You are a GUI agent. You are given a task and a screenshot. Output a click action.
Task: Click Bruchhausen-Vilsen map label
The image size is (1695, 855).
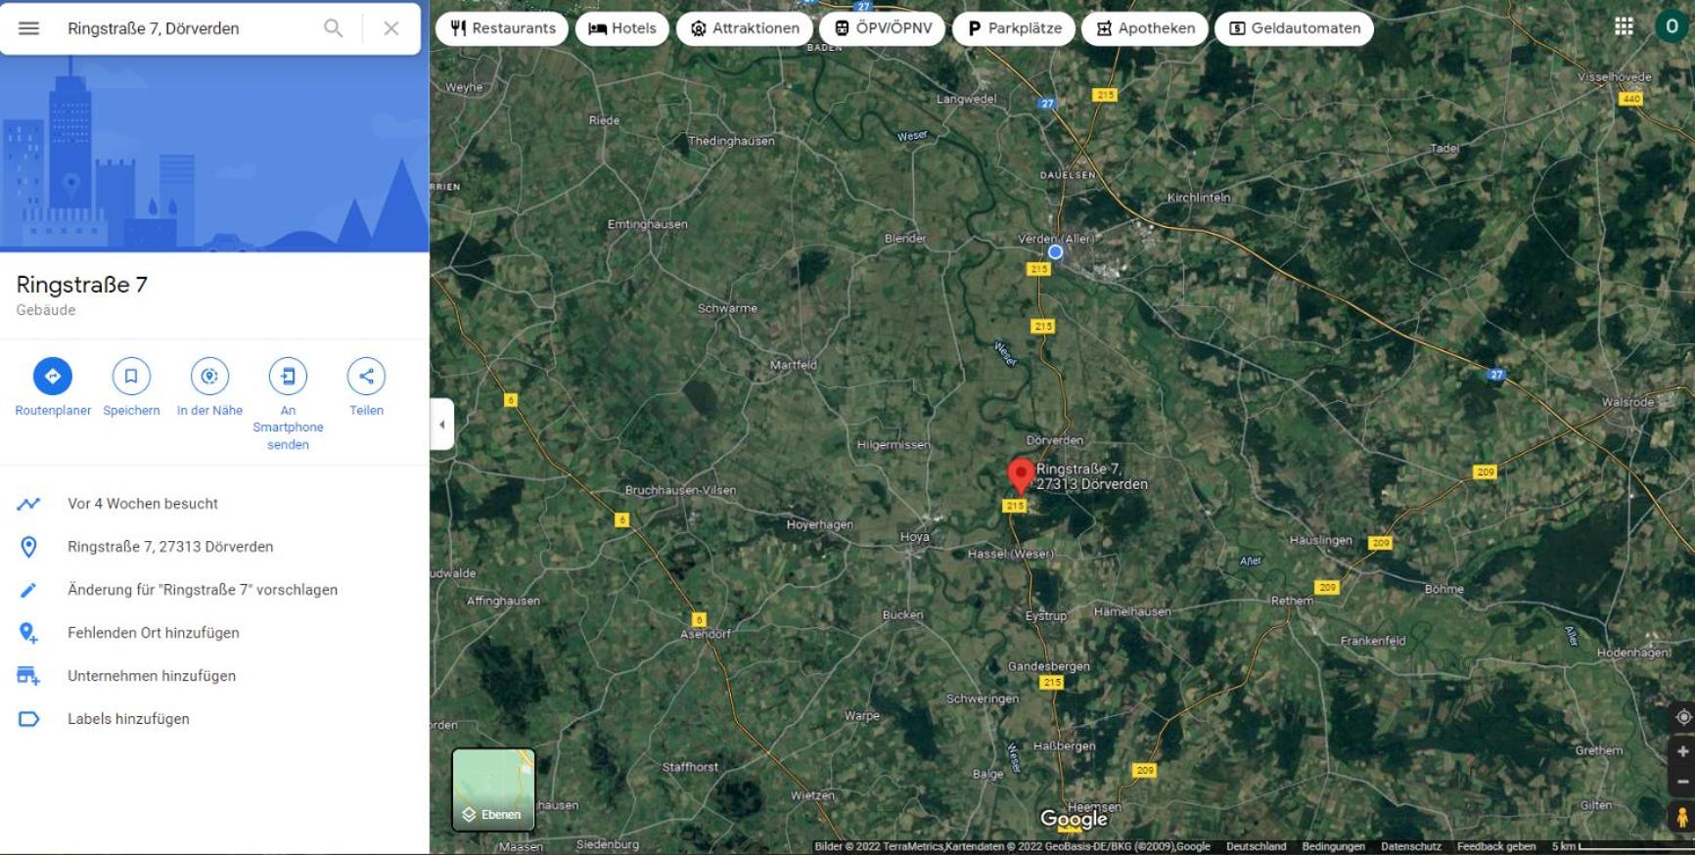point(680,490)
